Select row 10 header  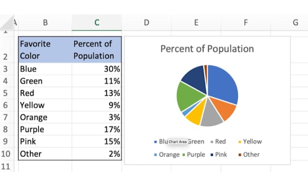point(7,153)
